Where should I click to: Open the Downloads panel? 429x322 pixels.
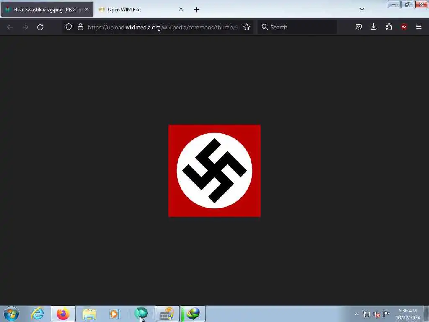373,27
